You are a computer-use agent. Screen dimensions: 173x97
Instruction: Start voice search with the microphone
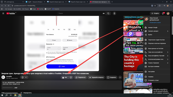(x=114, y=13)
